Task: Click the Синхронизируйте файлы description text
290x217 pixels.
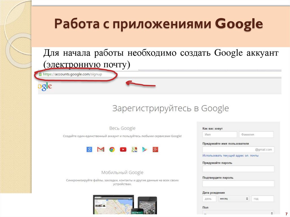Action: [x=122, y=182]
